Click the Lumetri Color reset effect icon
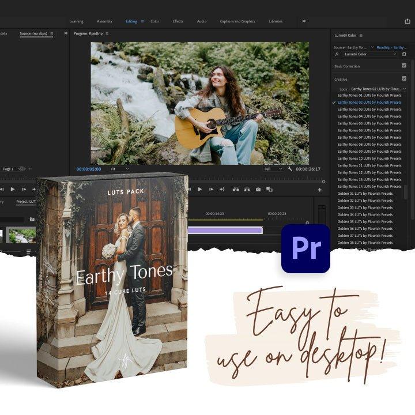 point(404,54)
